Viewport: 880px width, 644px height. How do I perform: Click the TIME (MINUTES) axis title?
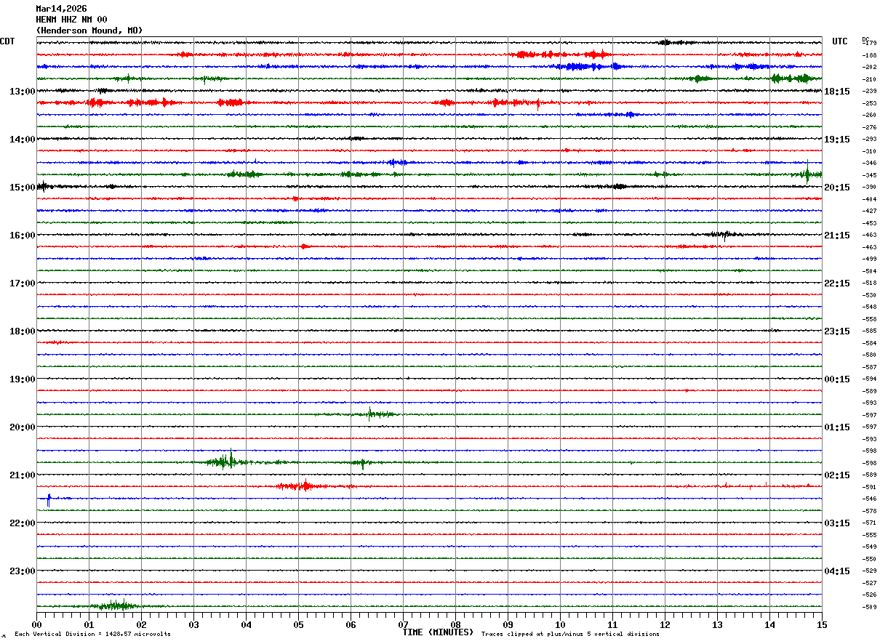pos(438,632)
